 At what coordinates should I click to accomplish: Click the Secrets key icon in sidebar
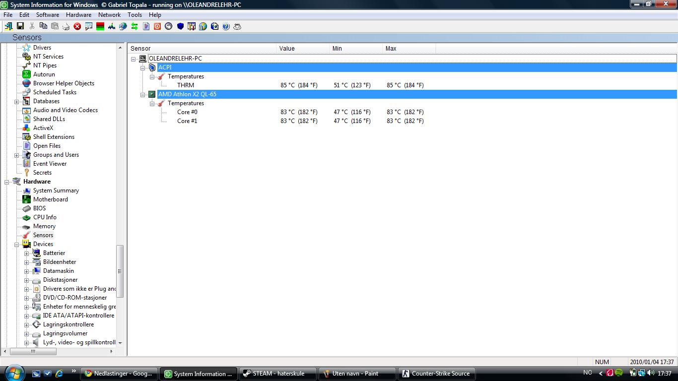point(26,173)
